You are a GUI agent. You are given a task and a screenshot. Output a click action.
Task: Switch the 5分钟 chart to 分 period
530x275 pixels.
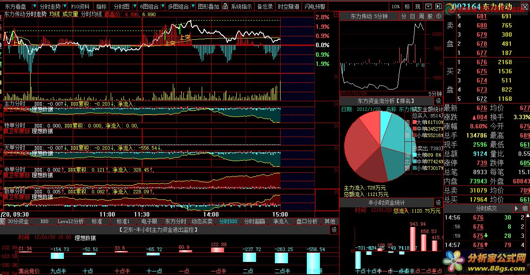pyautogui.click(x=404, y=16)
